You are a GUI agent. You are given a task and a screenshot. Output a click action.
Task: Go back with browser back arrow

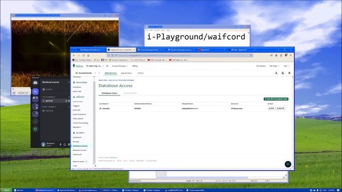tap(74, 55)
